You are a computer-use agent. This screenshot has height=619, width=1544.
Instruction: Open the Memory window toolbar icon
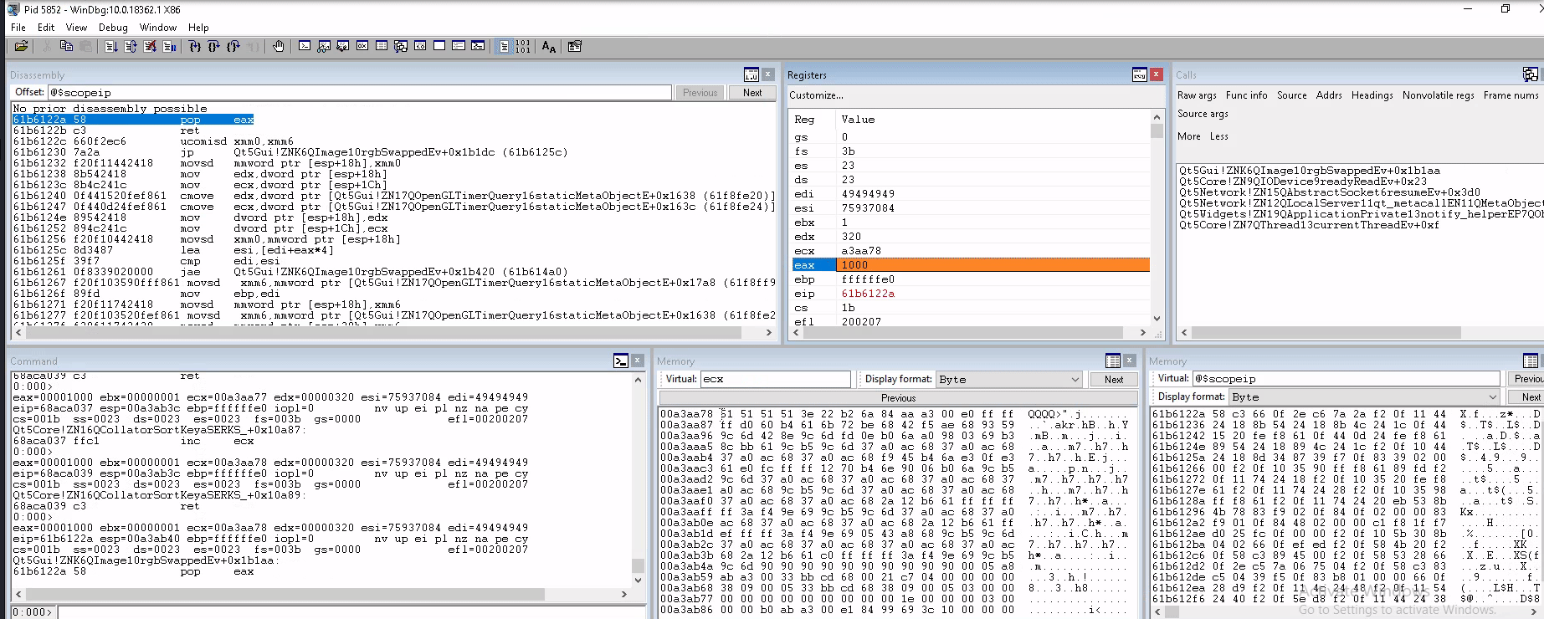point(382,47)
